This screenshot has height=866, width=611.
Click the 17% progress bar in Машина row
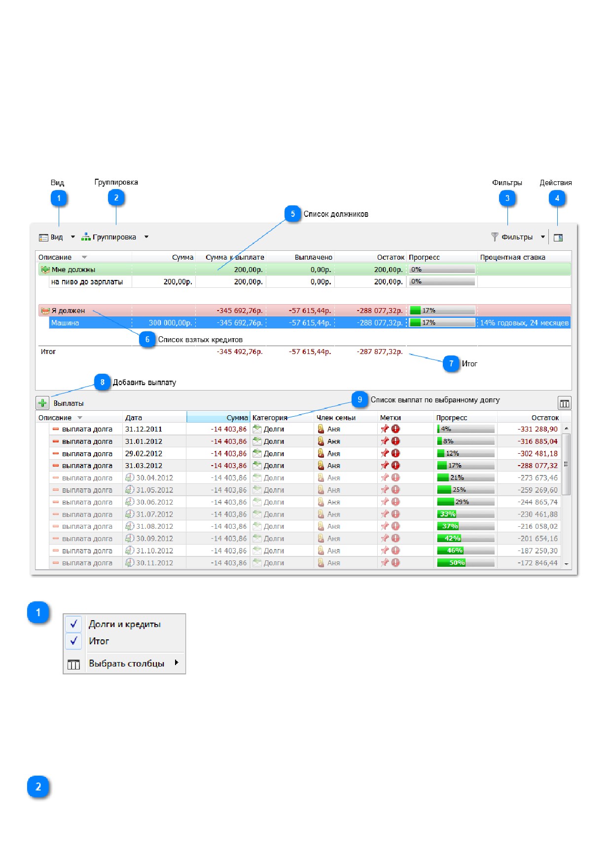[x=442, y=322]
